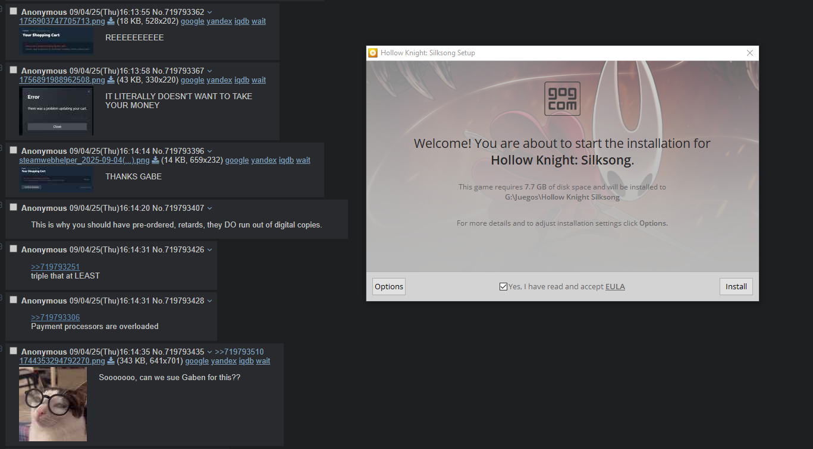Download the steamwebhelper_2025-09-04 image via arrow icon

coord(155,160)
